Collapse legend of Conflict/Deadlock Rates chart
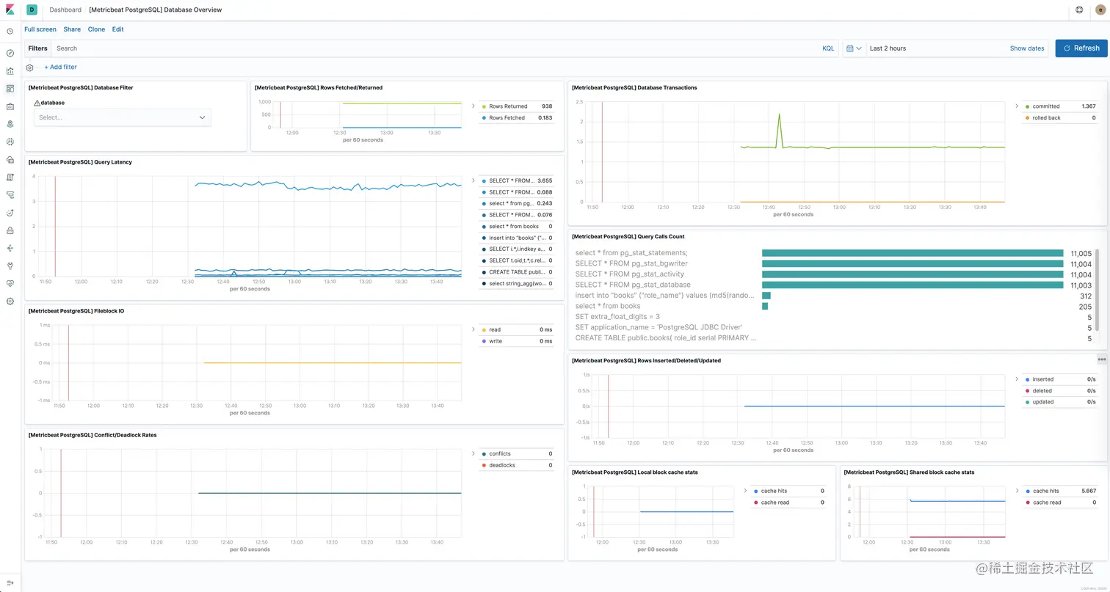Image resolution: width=1110 pixels, height=592 pixels. (x=473, y=453)
